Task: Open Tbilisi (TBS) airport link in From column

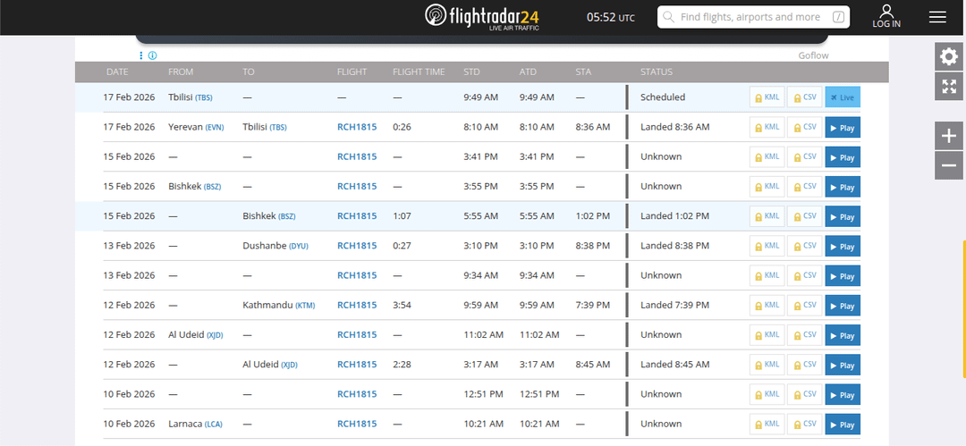Action: pyautogui.click(x=191, y=97)
